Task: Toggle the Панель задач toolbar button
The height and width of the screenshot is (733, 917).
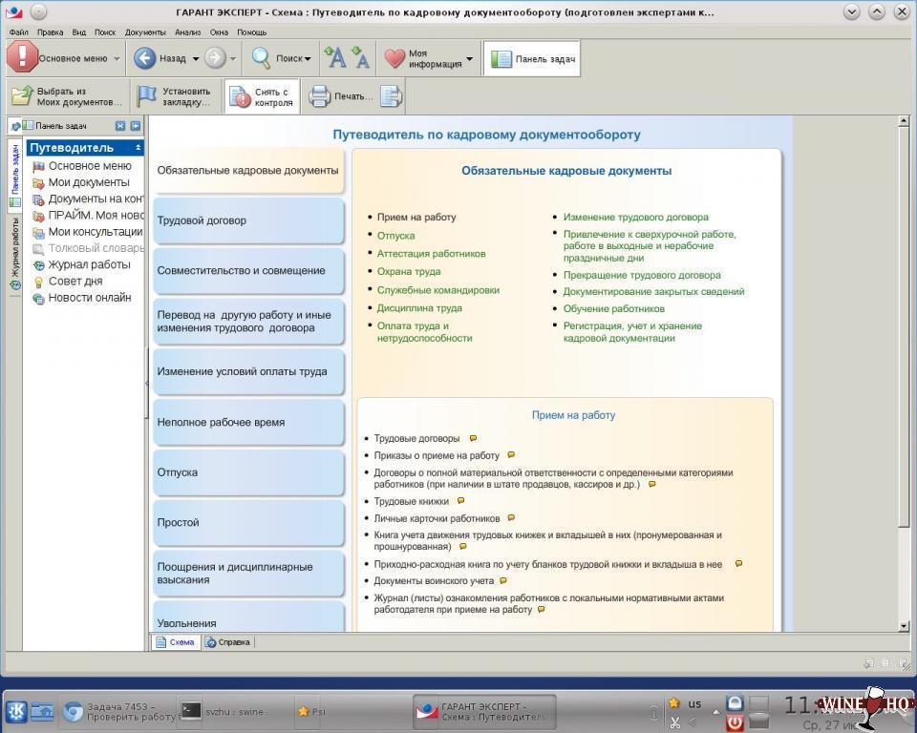Action: pyautogui.click(x=532, y=59)
